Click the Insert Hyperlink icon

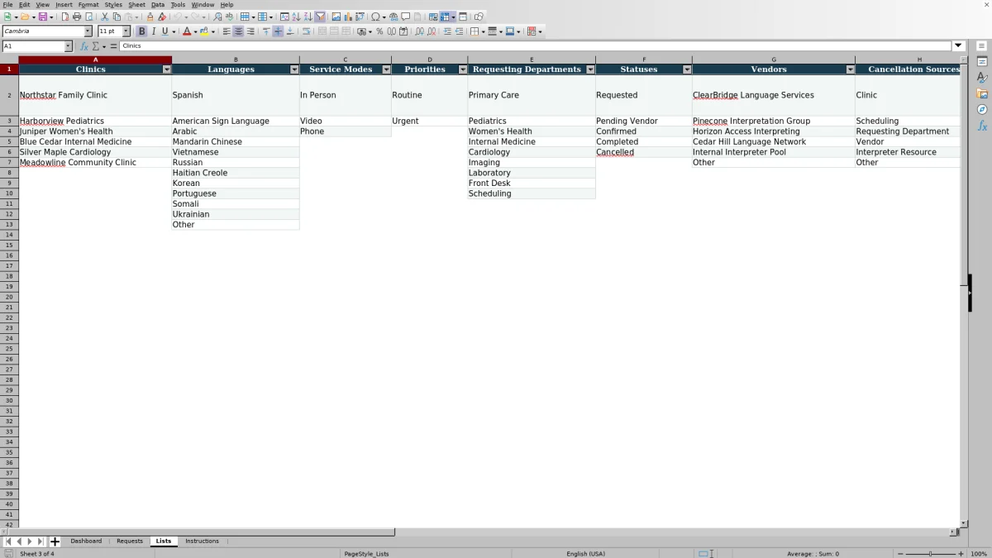pos(393,17)
